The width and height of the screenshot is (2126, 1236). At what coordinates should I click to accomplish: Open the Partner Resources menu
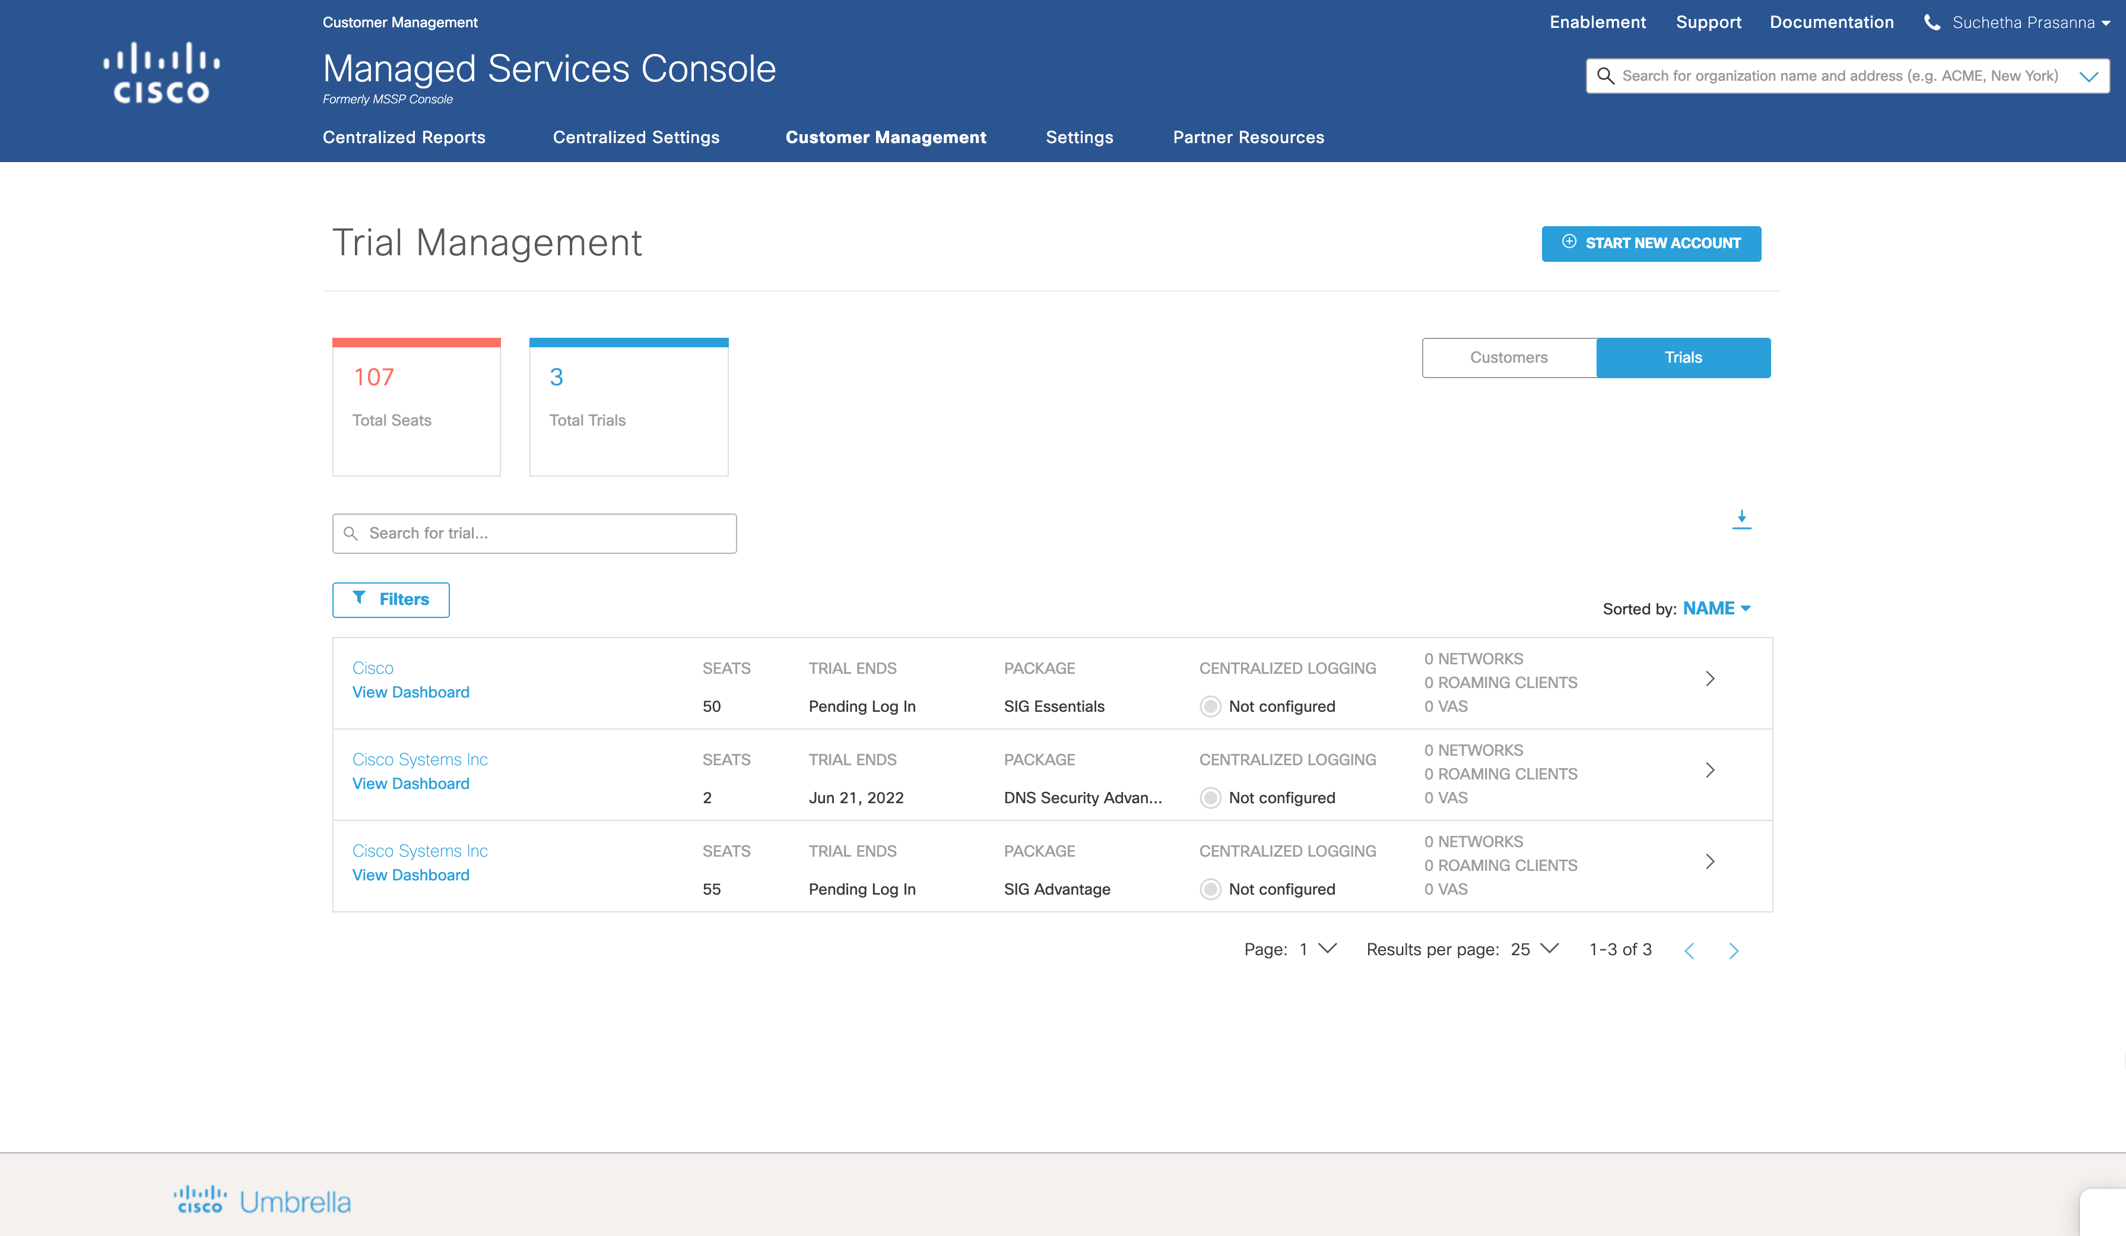click(x=1248, y=138)
